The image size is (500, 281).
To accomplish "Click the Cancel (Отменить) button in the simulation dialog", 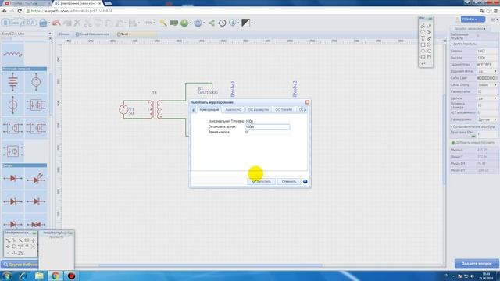I will 289,182.
